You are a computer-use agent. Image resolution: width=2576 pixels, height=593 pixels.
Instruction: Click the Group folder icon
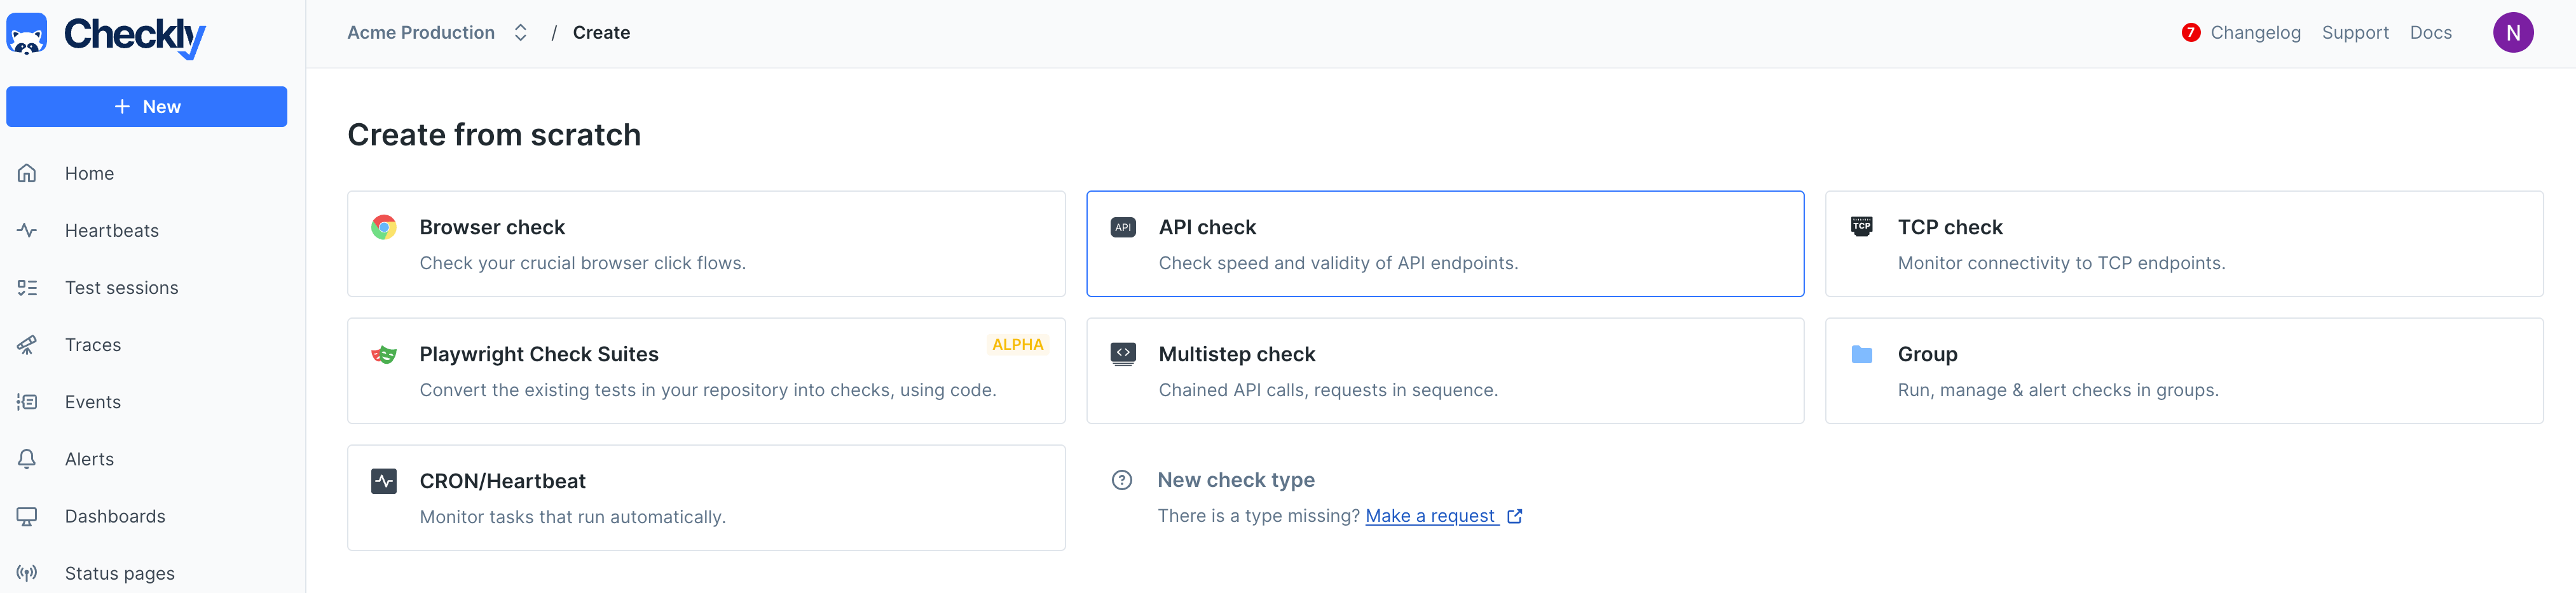(x=1861, y=354)
